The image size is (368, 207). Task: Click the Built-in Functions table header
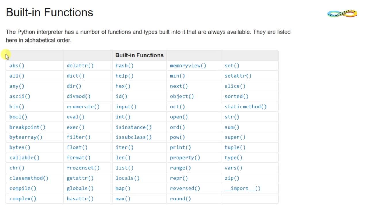(x=139, y=55)
